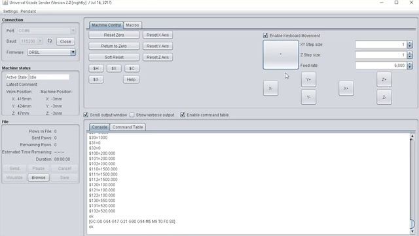Perform a Soft Reset

(114, 57)
